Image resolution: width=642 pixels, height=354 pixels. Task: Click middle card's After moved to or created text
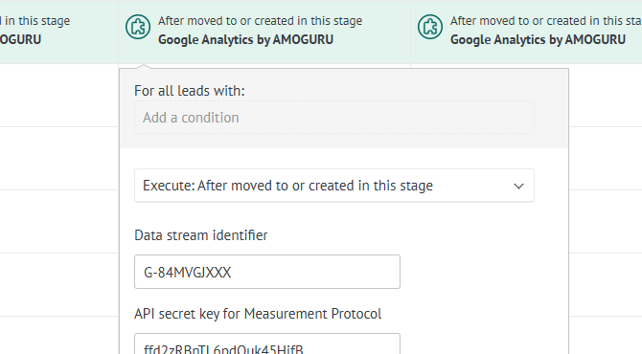click(260, 21)
